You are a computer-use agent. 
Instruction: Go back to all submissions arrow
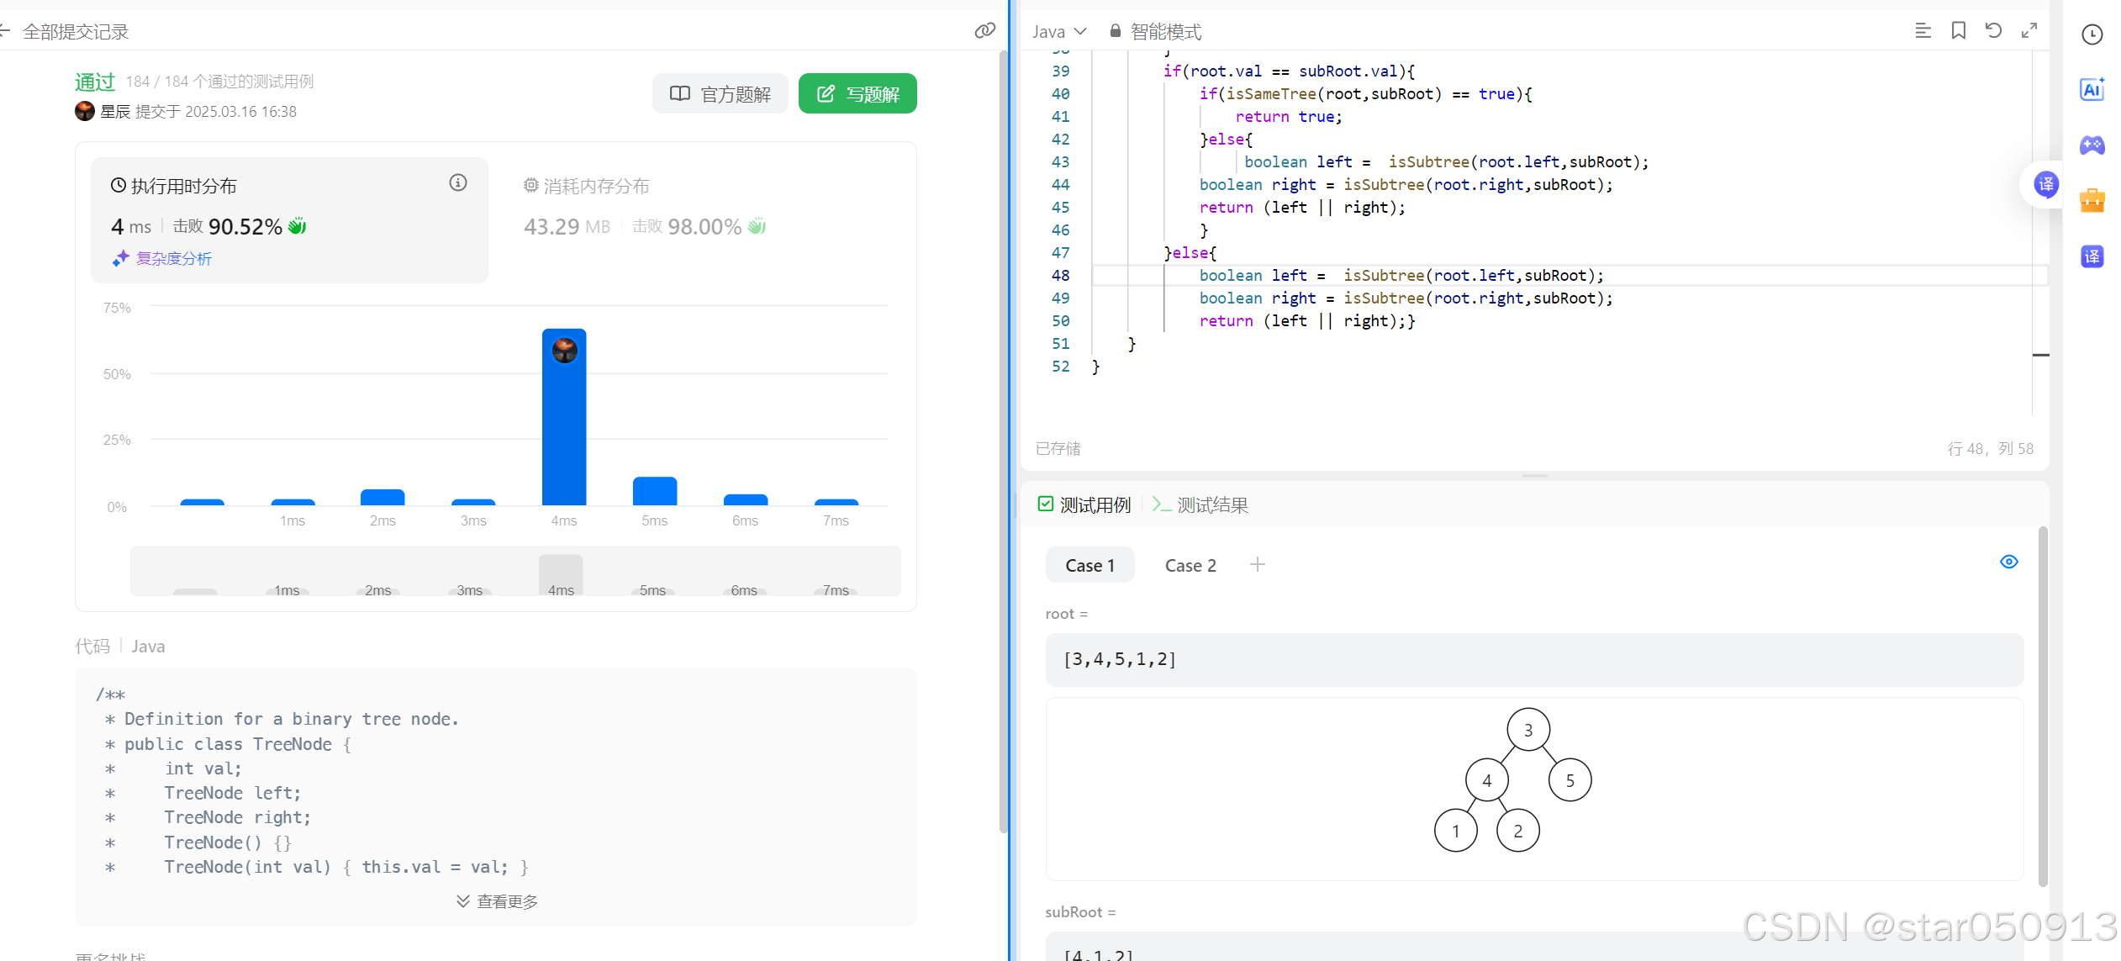(x=5, y=32)
